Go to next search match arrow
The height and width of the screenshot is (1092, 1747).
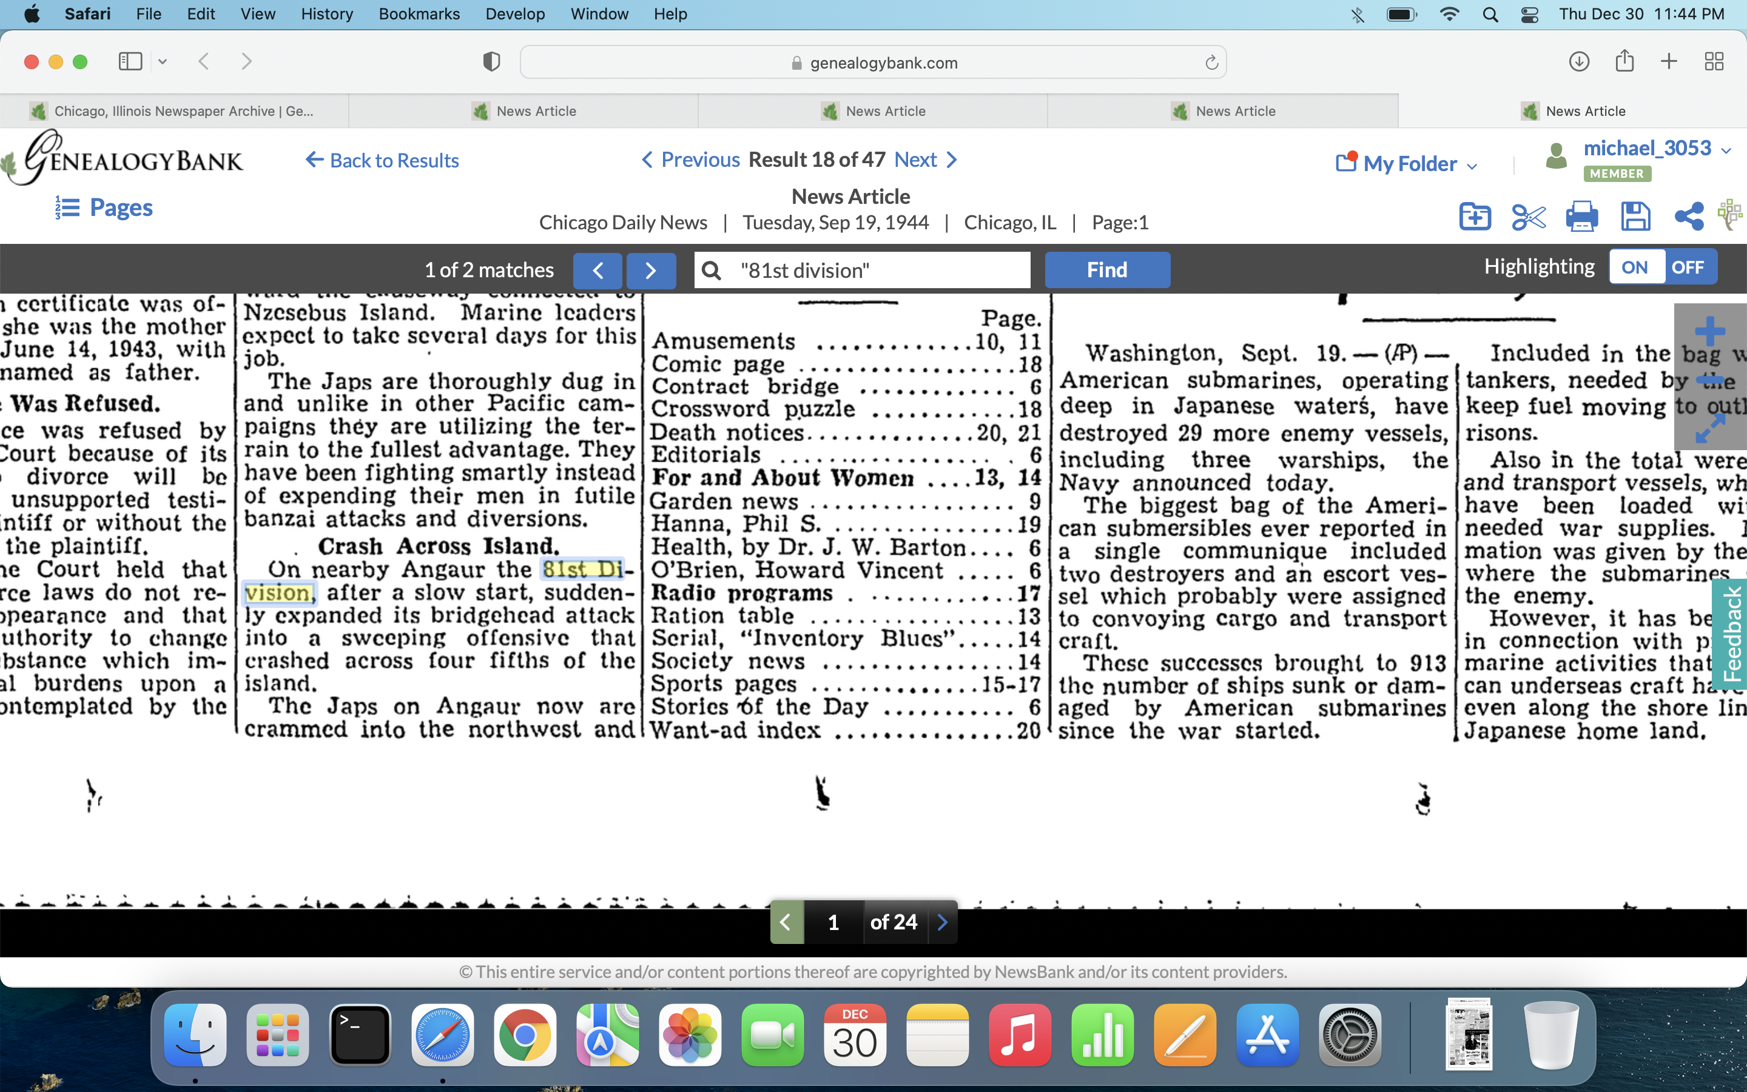[650, 270]
